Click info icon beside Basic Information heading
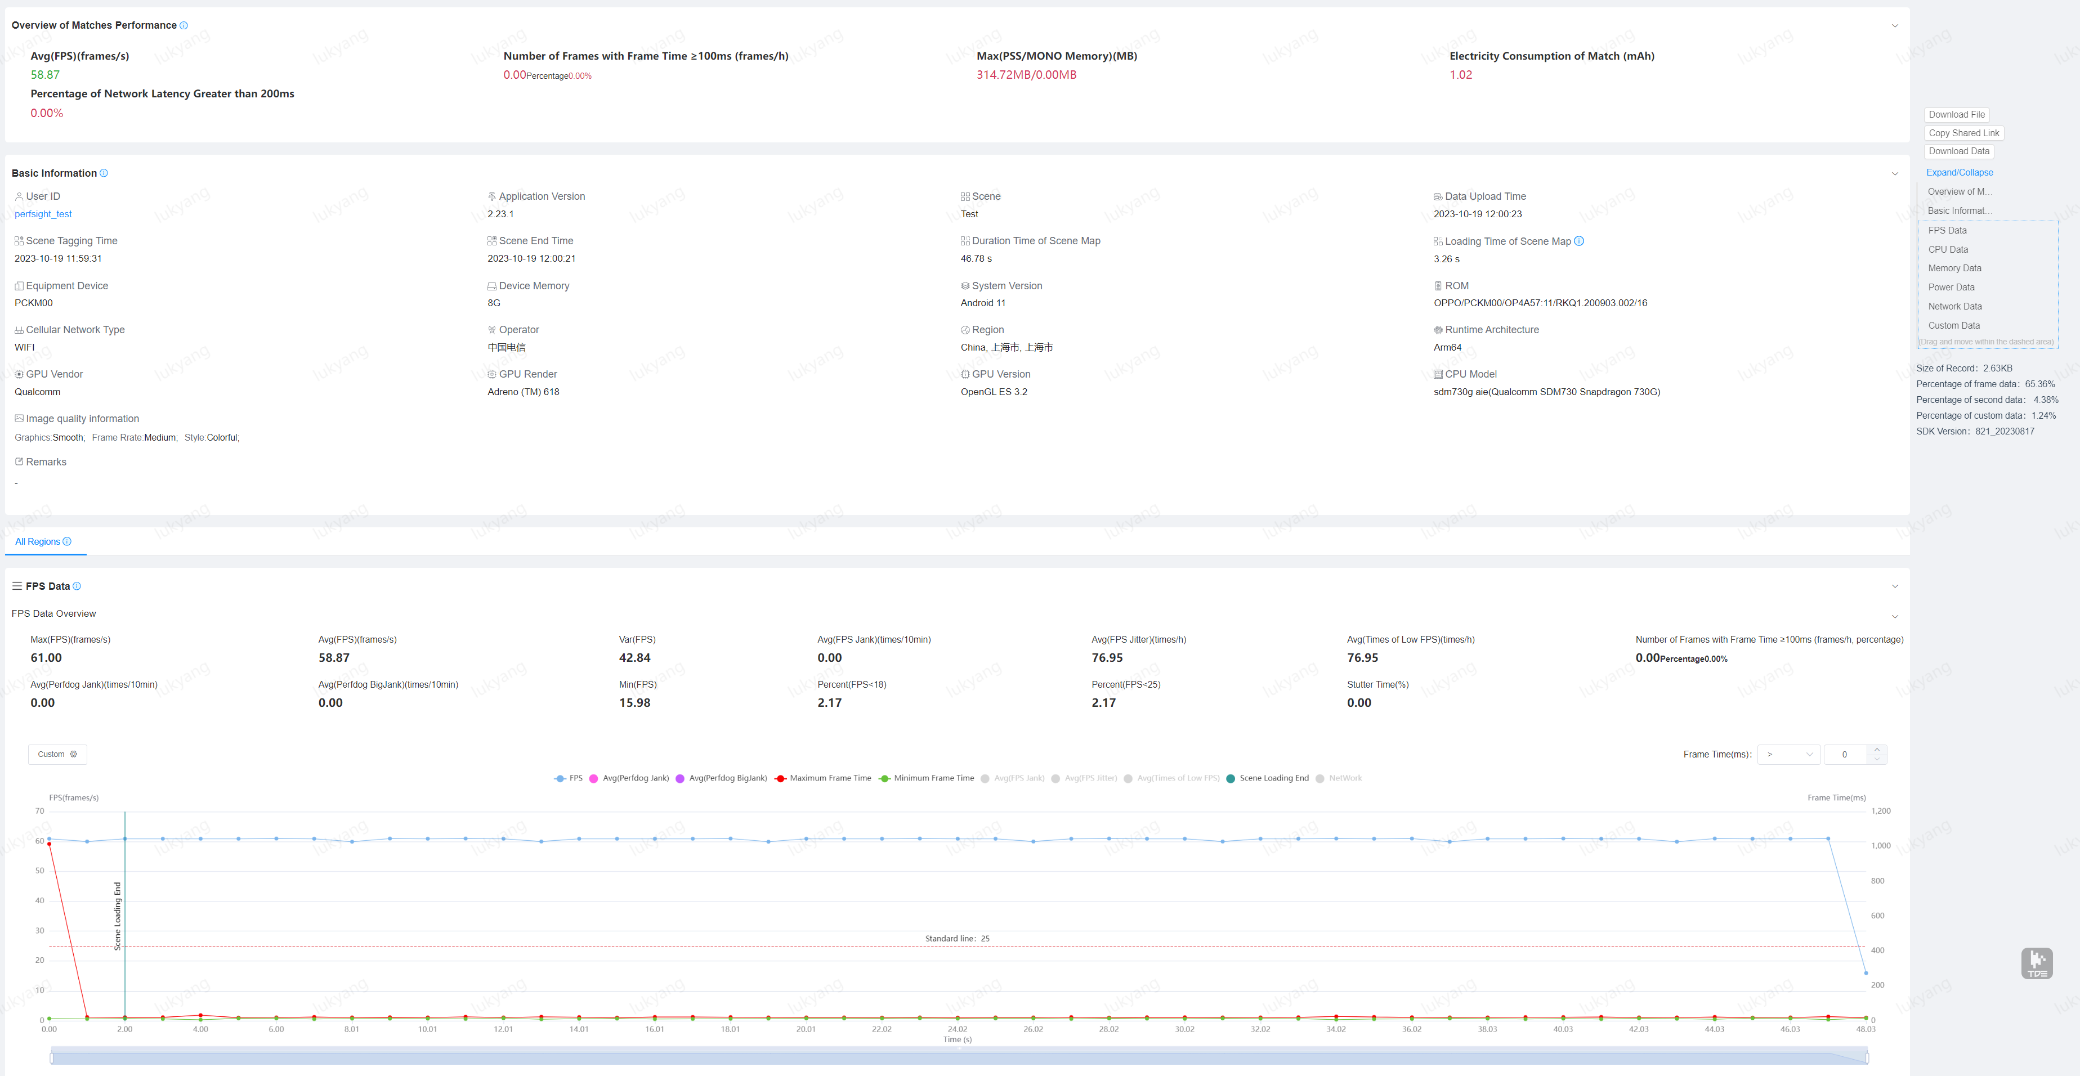Viewport: 2080px width, 1076px height. click(x=104, y=173)
